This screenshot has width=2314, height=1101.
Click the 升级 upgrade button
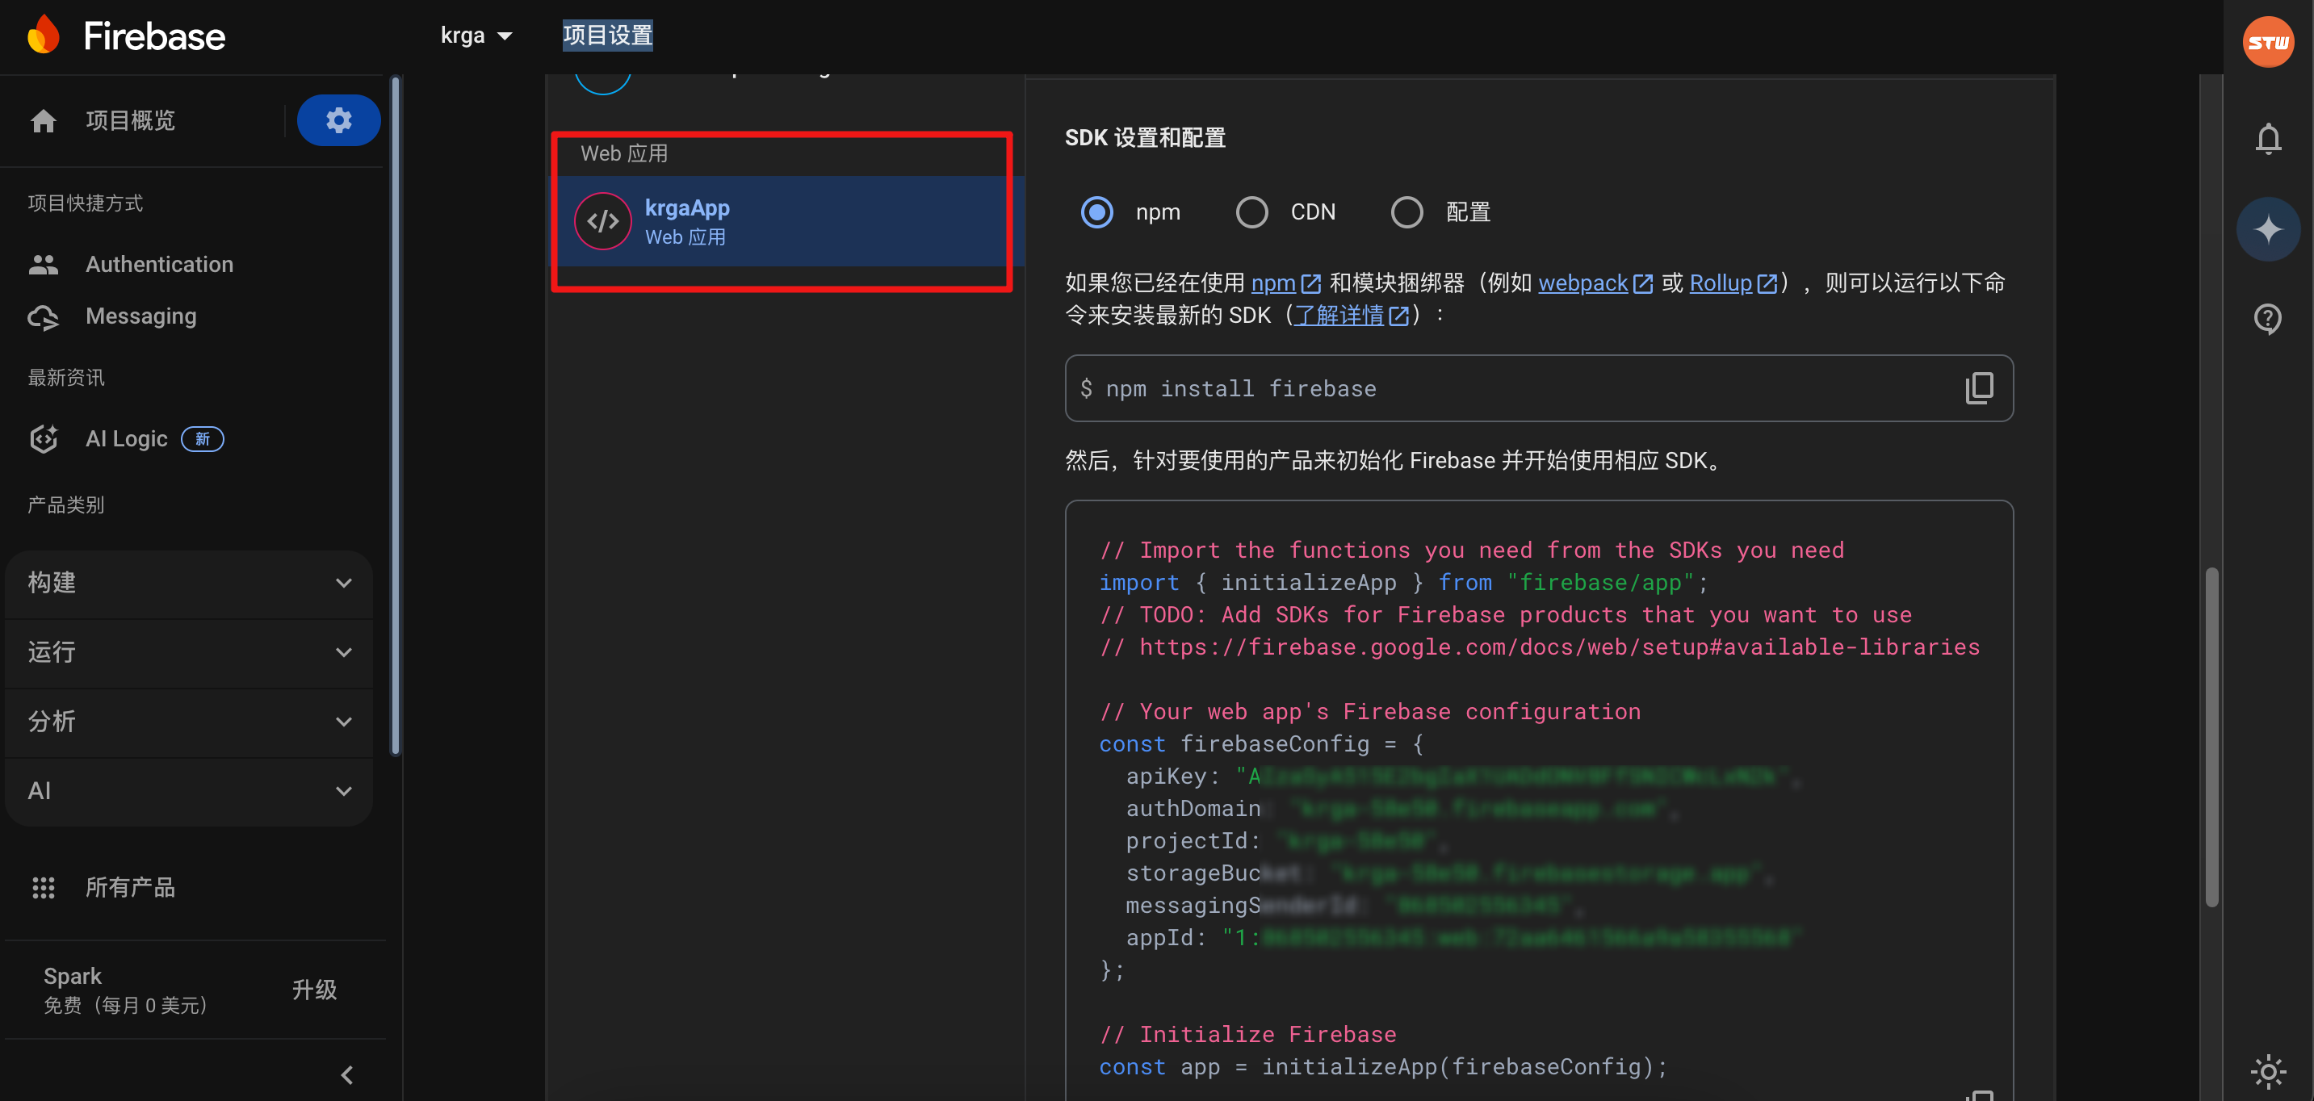point(314,990)
